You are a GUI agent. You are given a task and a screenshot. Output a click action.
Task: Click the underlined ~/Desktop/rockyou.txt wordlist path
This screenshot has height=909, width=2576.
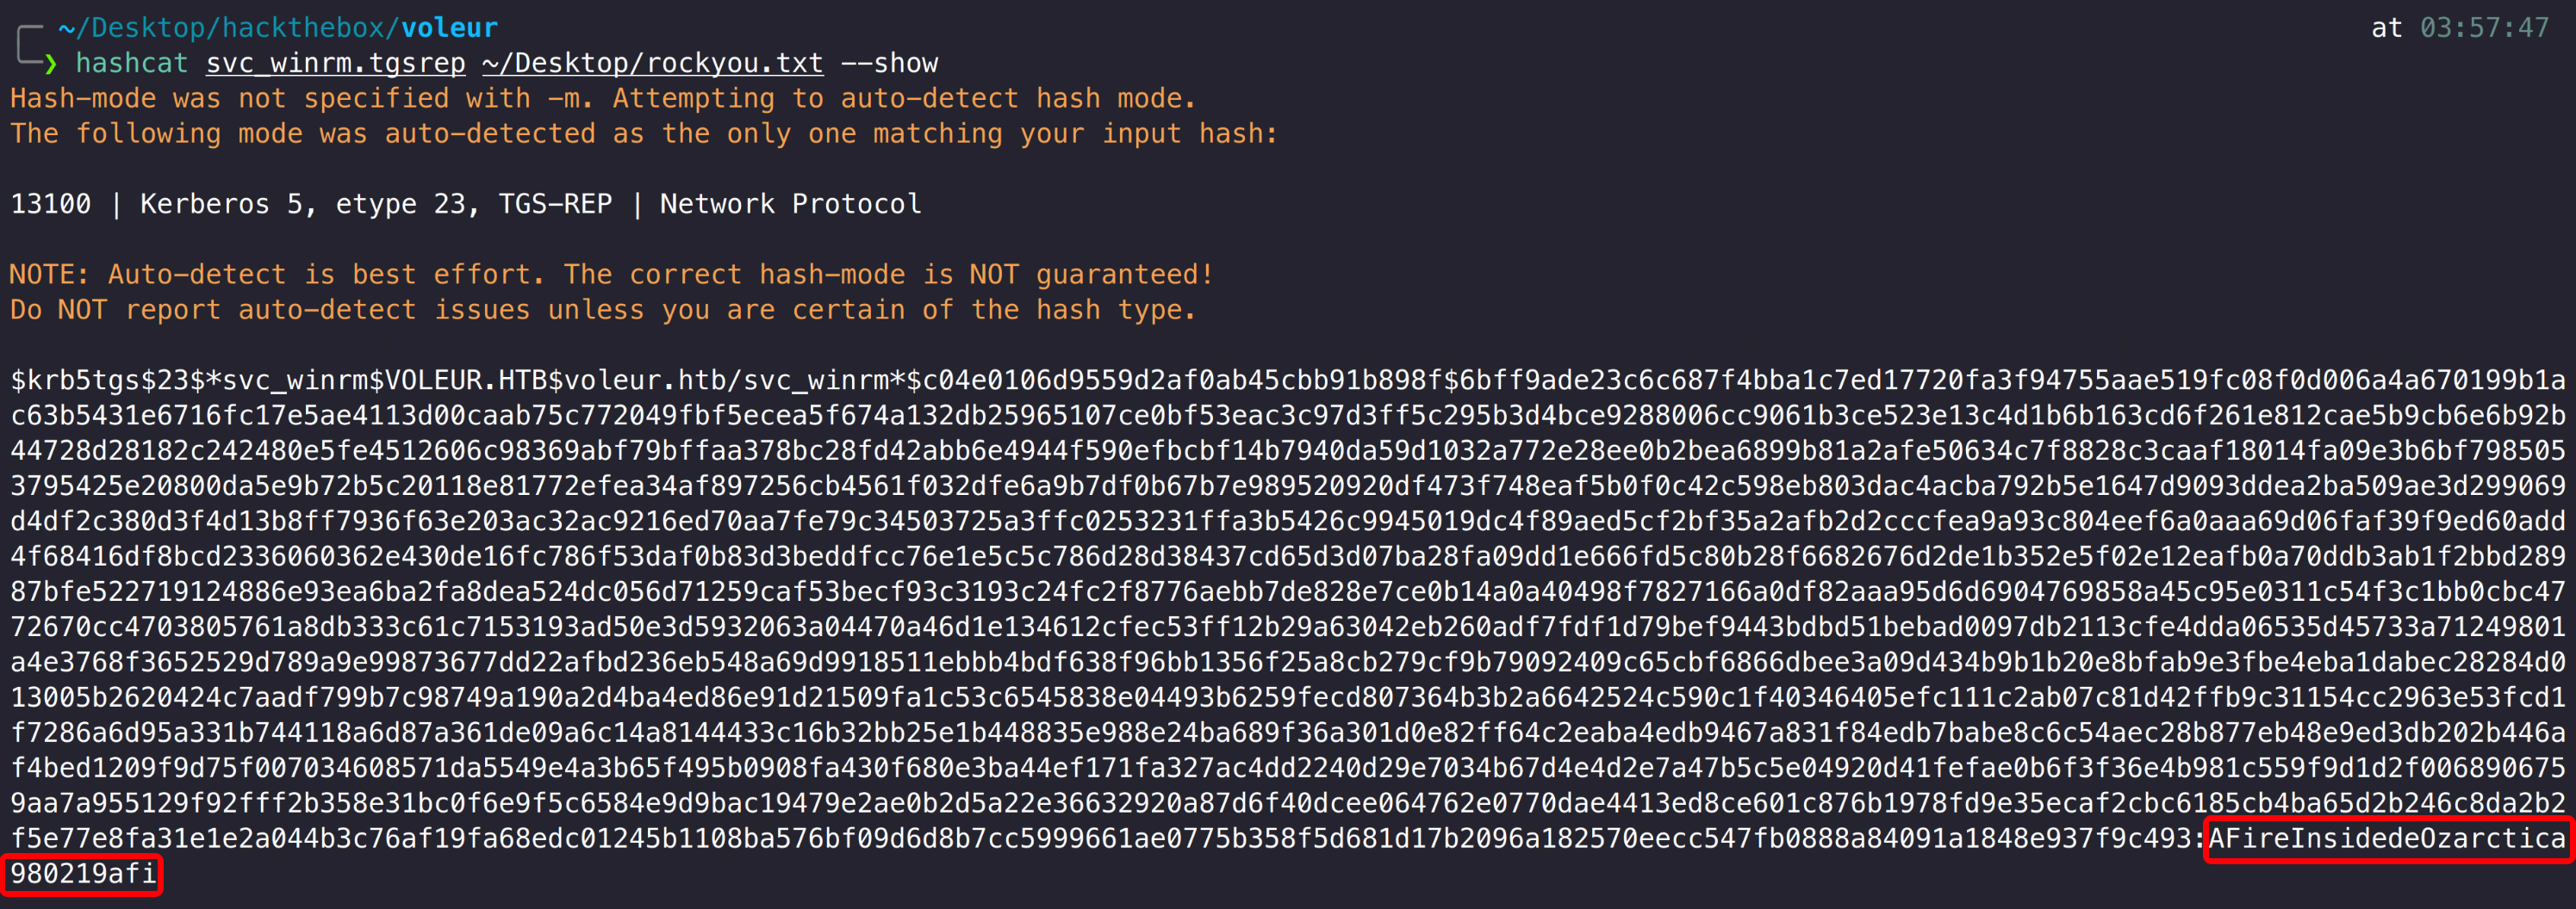652,64
